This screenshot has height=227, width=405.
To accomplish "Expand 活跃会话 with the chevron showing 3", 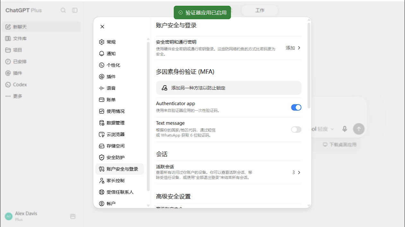I will 299,172.
